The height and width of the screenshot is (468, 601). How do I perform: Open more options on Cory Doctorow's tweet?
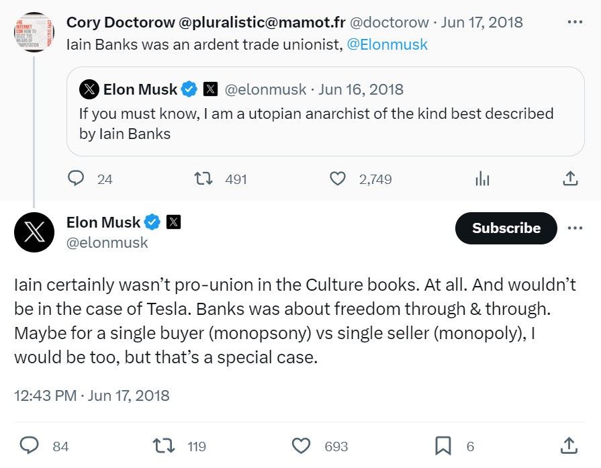575,22
